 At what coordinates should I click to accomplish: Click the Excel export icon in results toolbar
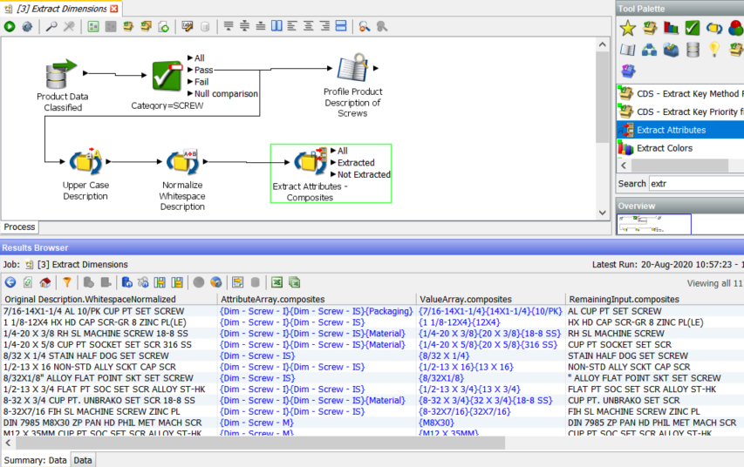276,282
